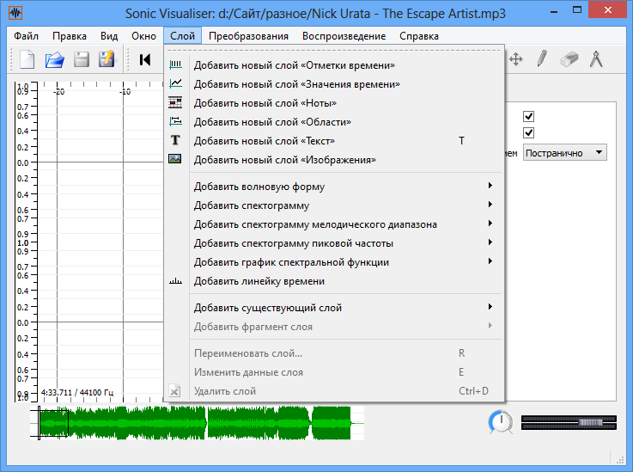Add new layer «Изображения»
The image size is (633, 472).
(334, 160)
